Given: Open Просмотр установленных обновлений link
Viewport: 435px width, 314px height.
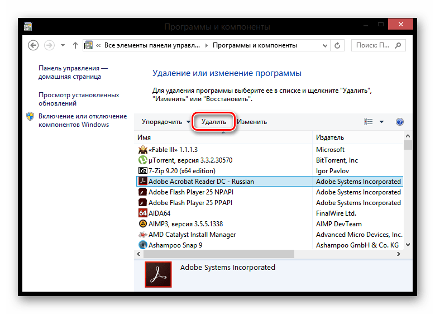Looking at the screenshot, I should 79,99.
